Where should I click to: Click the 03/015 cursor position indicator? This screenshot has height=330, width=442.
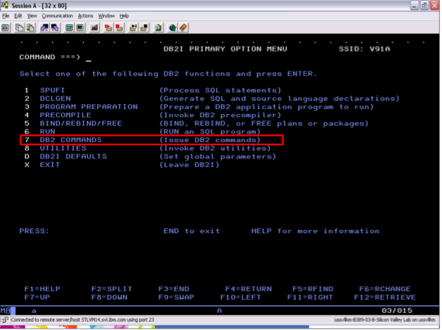[397, 311]
